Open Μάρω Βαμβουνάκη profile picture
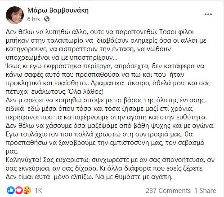The height and width of the screenshot is (197, 224). pos(15,15)
